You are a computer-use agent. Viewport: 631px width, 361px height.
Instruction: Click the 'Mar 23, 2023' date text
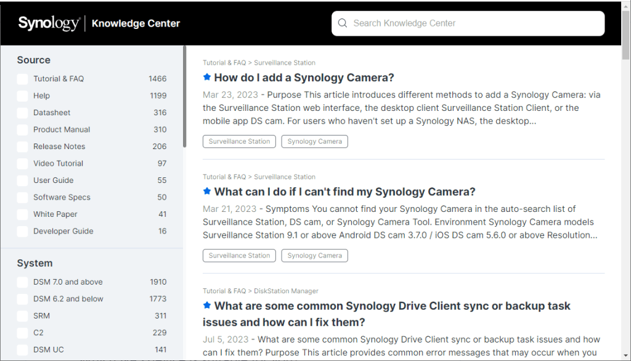230,95
